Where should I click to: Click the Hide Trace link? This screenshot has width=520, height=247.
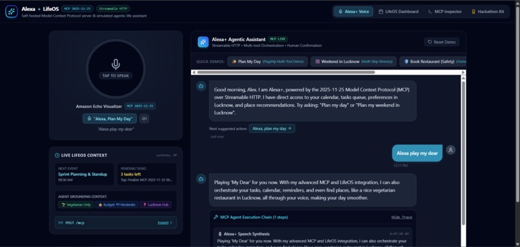pyautogui.click(x=401, y=217)
